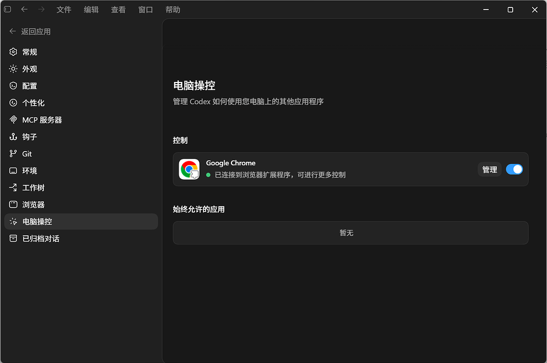Open the 帮助 menu
547x363 pixels.
tap(173, 10)
